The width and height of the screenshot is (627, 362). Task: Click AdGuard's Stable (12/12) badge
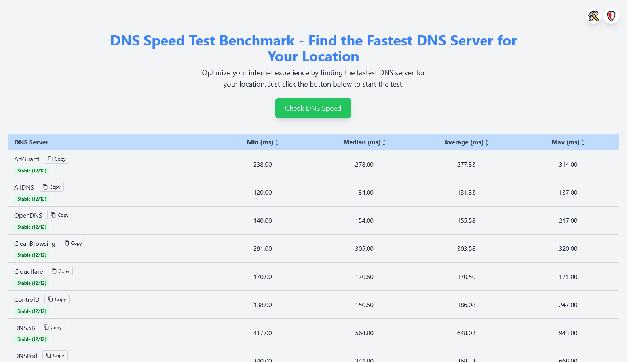tap(32, 171)
